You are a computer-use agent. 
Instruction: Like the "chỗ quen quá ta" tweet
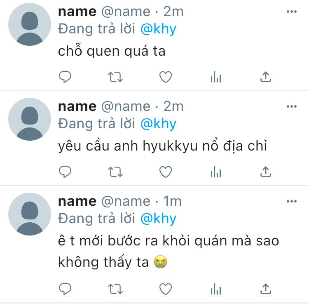[x=166, y=77]
